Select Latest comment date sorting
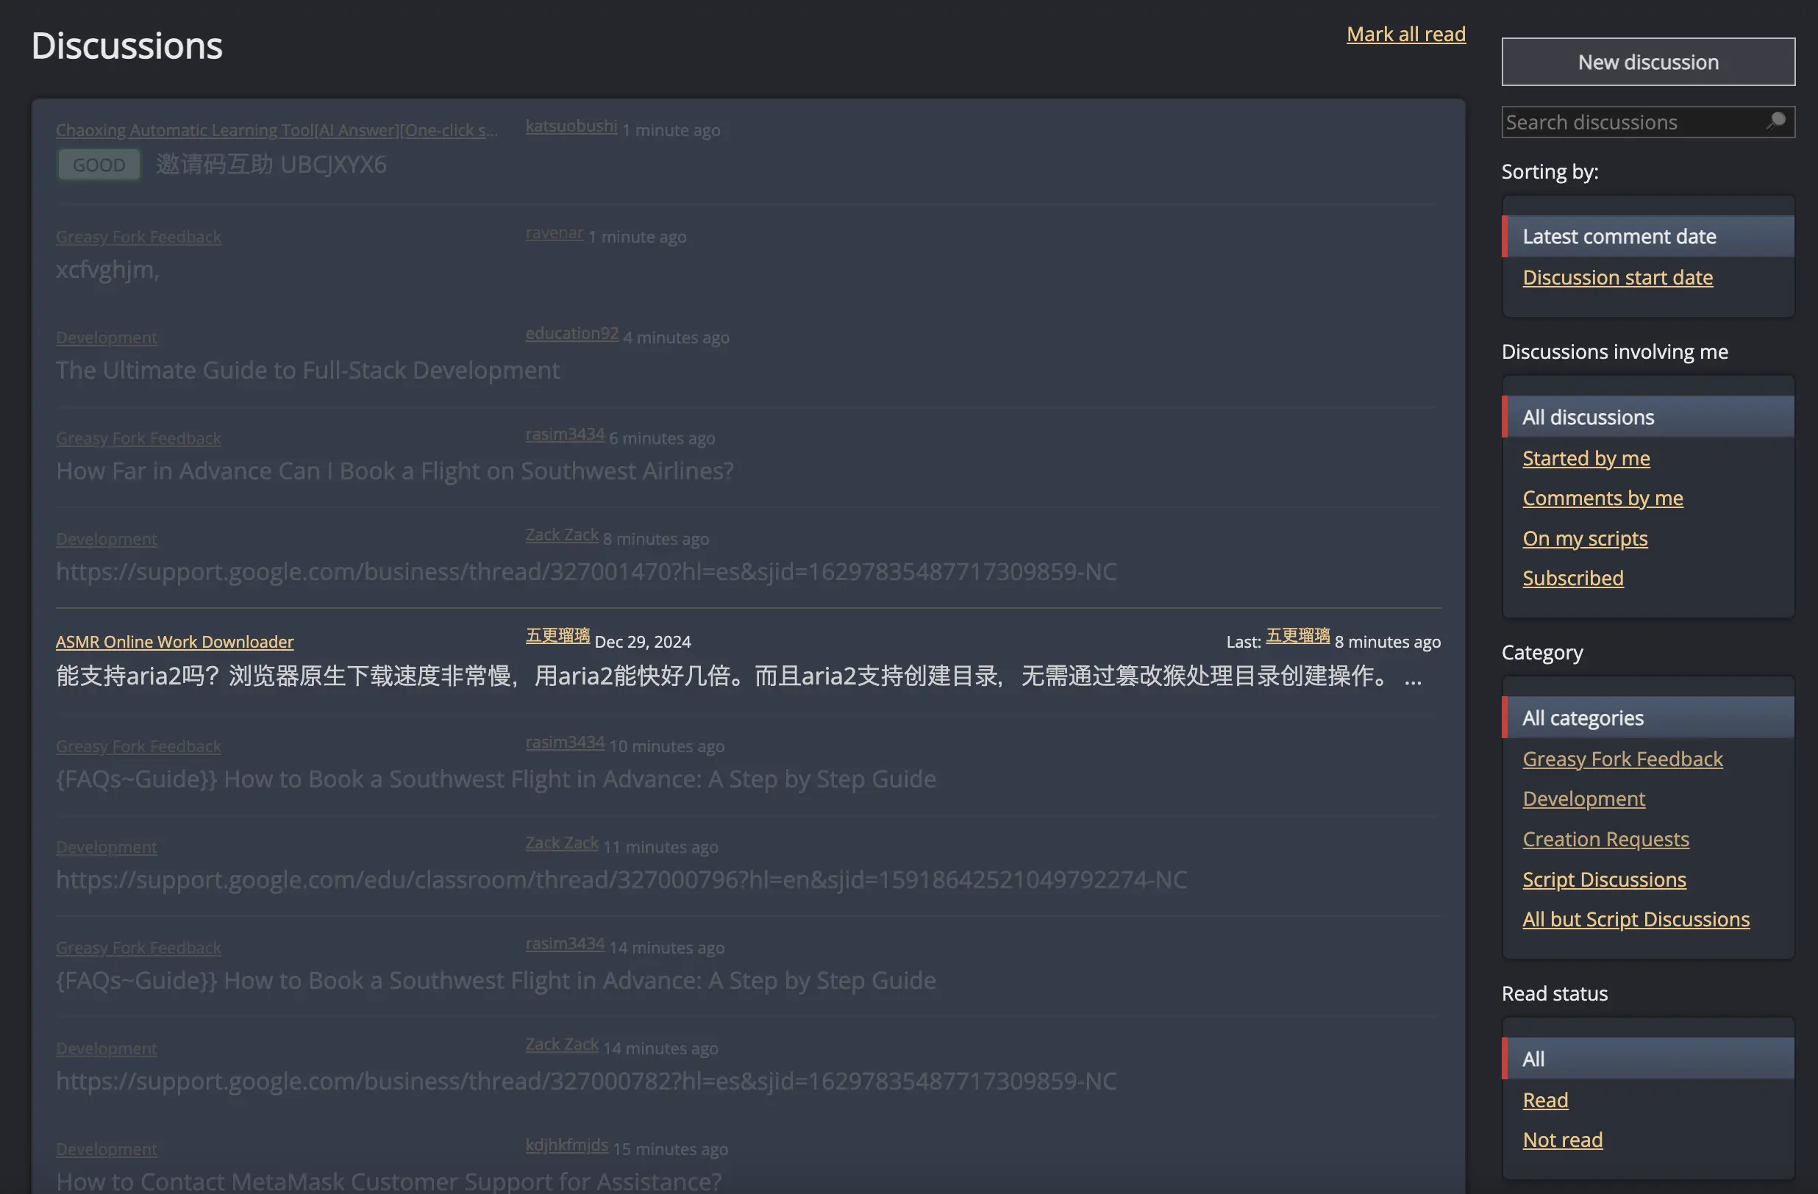The width and height of the screenshot is (1818, 1194). click(x=1619, y=237)
